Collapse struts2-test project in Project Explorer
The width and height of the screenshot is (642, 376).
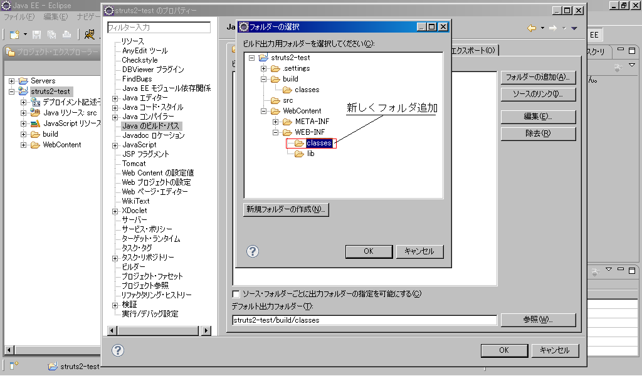[x=11, y=91]
